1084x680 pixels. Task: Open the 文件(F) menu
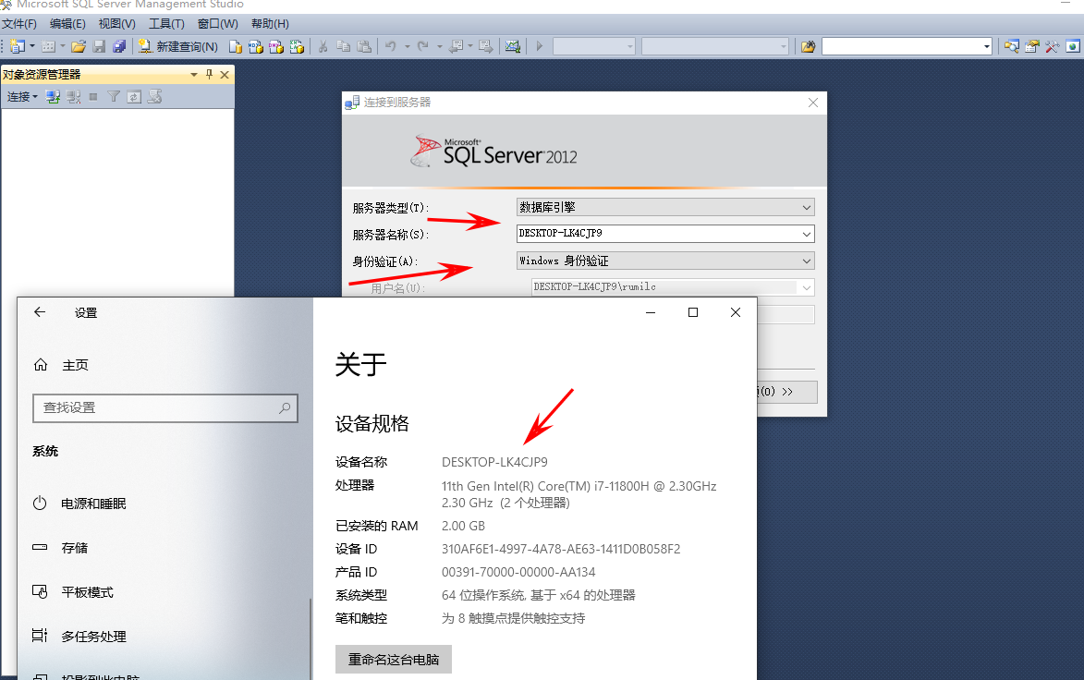(19, 23)
